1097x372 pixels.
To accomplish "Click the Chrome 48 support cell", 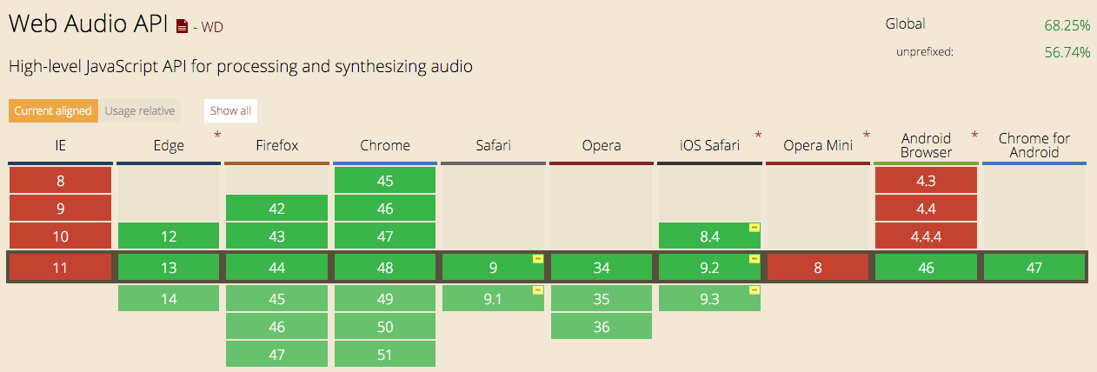I will click(x=385, y=268).
